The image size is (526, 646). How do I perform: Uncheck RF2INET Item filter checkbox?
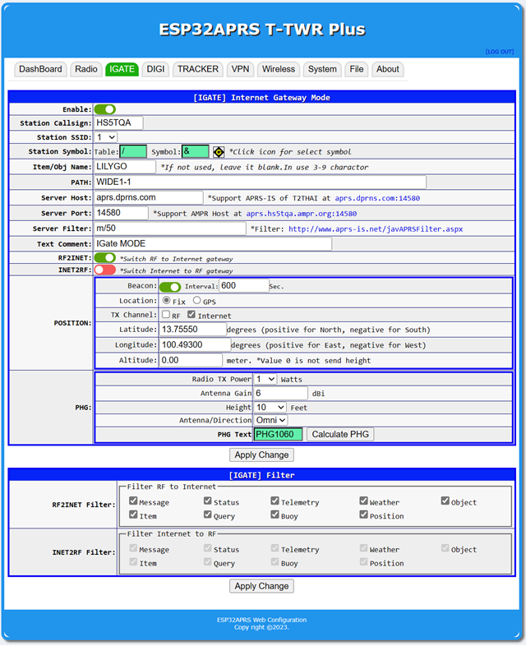133,514
